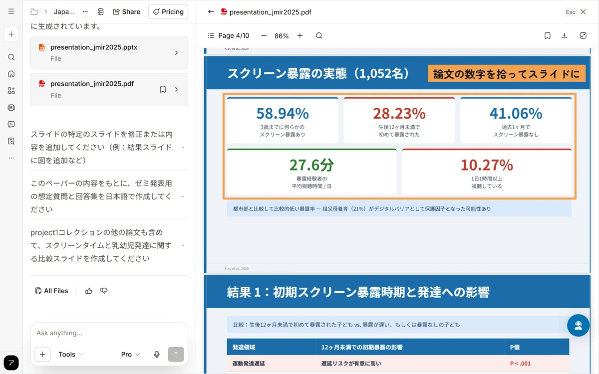This screenshot has height=374, width=599.
Task: Open the page list at Page 4/10
Action: 228,35
